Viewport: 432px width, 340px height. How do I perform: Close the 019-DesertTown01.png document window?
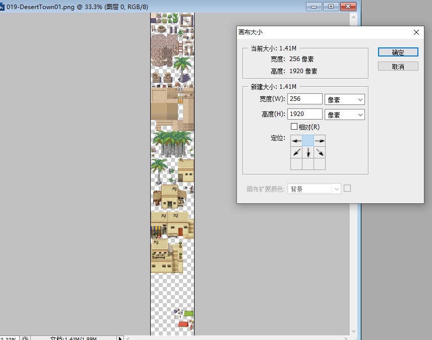tap(348, 7)
